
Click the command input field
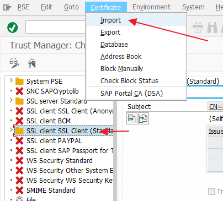click(x=55, y=27)
